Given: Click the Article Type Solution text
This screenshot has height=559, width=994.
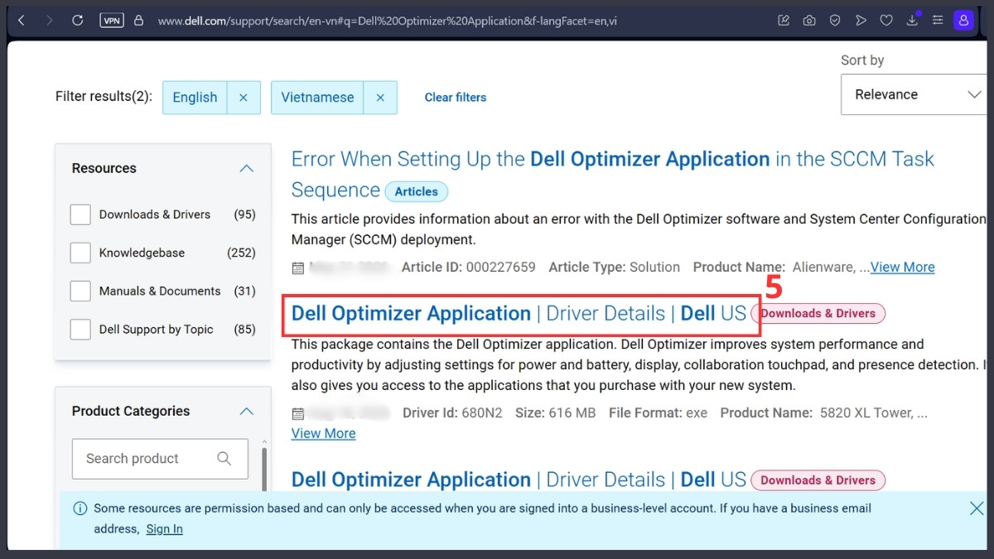Looking at the screenshot, I should click(615, 267).
